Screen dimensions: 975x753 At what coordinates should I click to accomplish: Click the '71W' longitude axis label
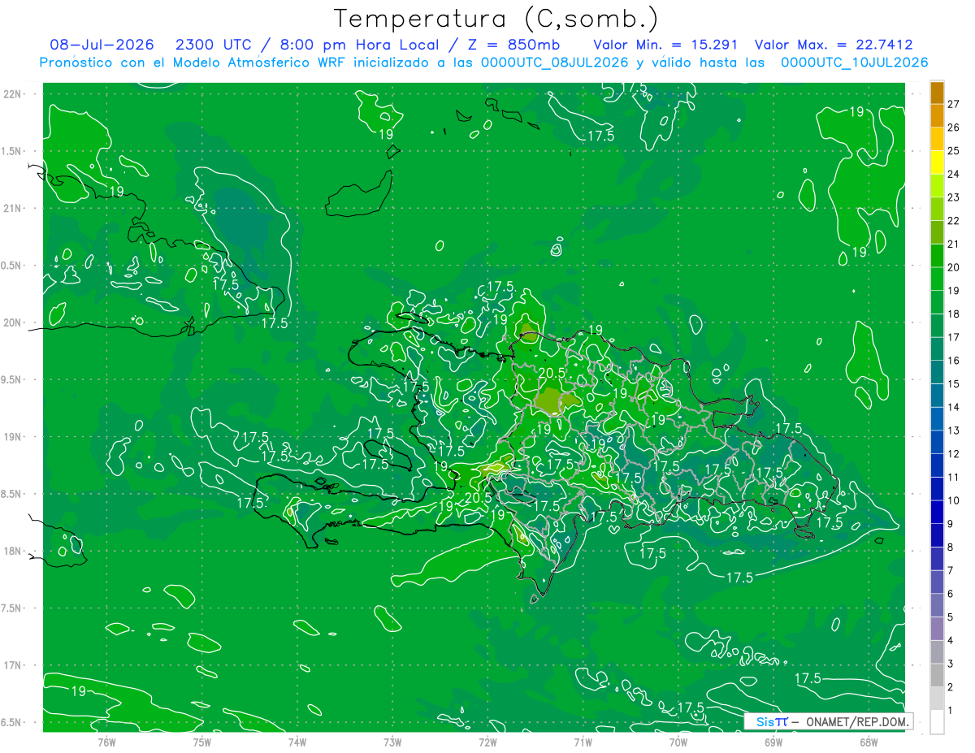583,742
